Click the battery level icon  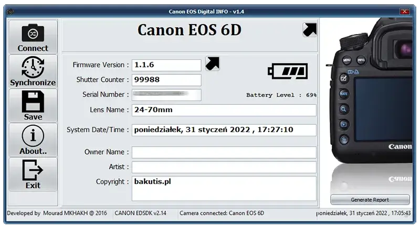[287, 71]
